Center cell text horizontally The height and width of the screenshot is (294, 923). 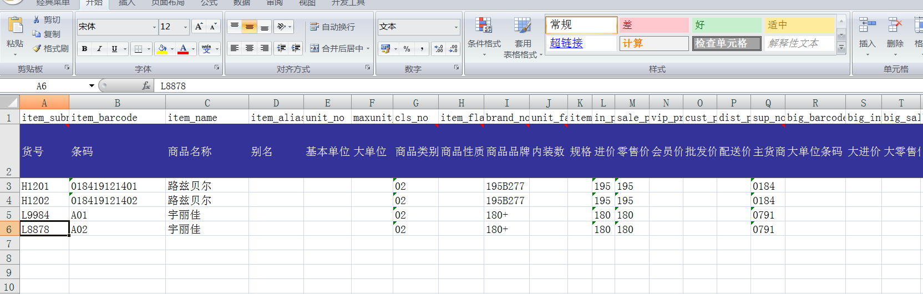[x=250, y=48]
